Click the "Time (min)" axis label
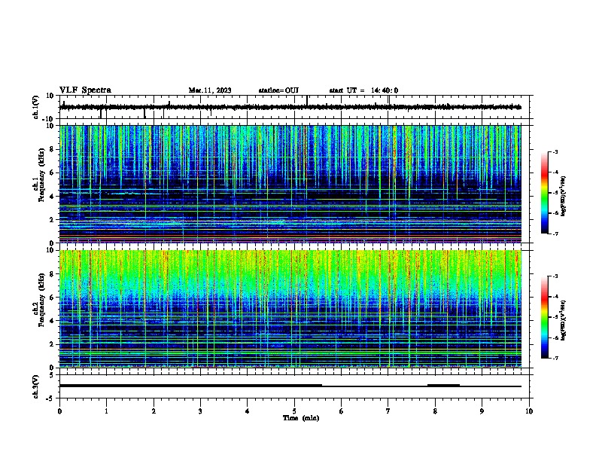The width and height of the screenshot is (596, 461). (301, 418)
